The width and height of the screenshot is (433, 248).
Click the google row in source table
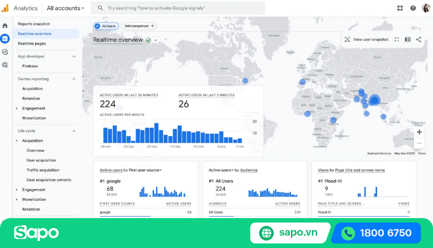point(146,212)
